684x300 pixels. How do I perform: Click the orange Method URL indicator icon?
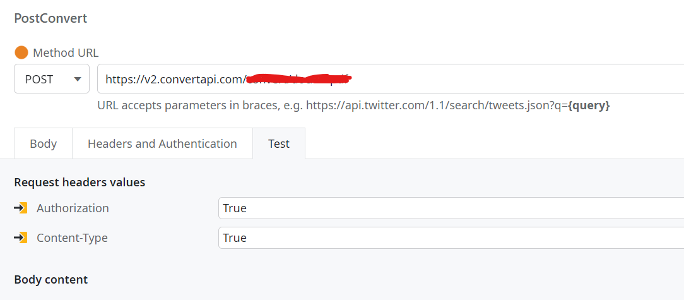coord(21,52)
